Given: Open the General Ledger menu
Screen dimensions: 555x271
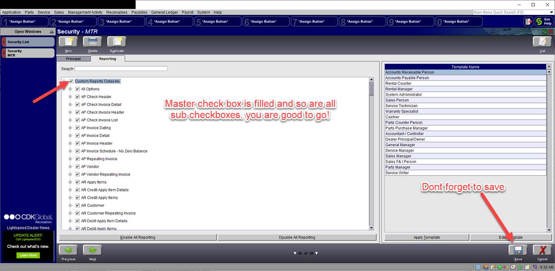Looking at the screenshot, I should pos(164,13).
